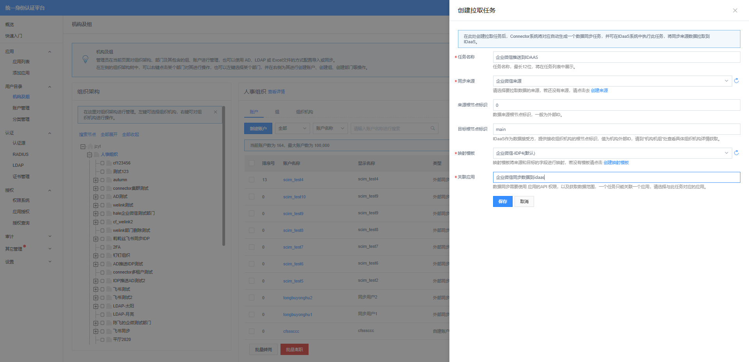Dismiss the organization structure hint box
The width and height of the screenshot is (749, 362).
(x=215, y=112)
